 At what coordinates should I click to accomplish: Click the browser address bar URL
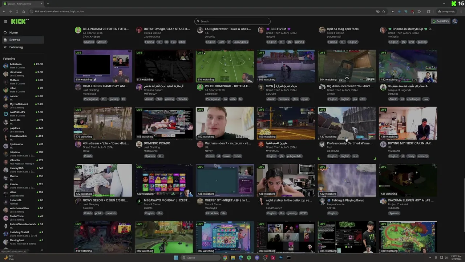pyautogui.click(x=59, y=11)
